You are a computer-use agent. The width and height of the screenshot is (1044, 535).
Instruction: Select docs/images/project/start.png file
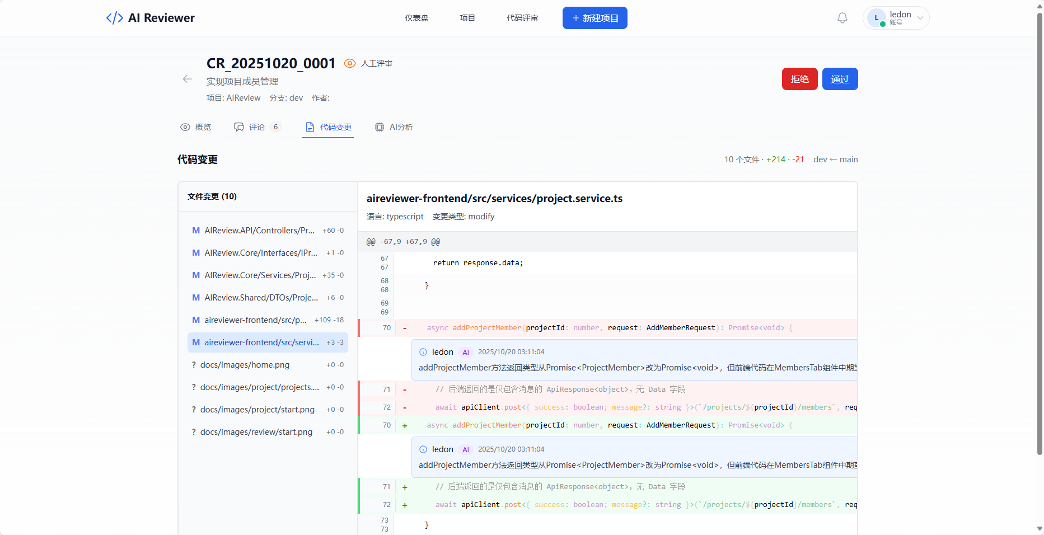click(x=268, y=410)
